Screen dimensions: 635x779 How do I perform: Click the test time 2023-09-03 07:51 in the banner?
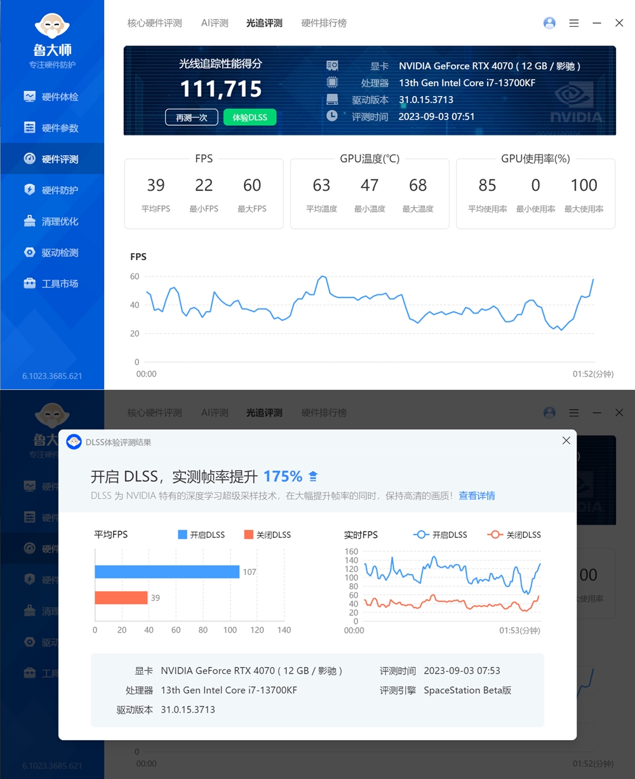click(x=436, y=116)
